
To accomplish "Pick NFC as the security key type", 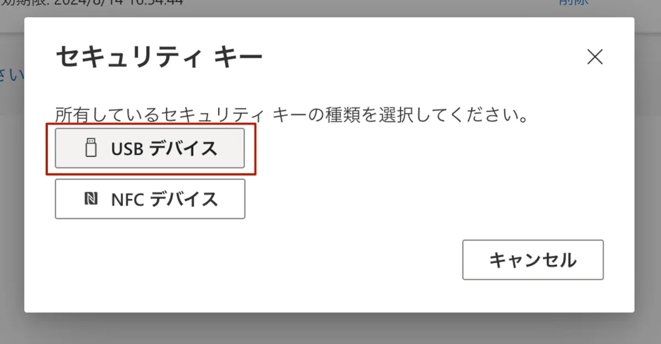I will (150, 199).
